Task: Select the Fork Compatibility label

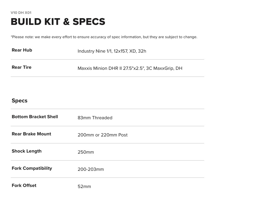Action: pyautogui.click(x=32, y=168)
